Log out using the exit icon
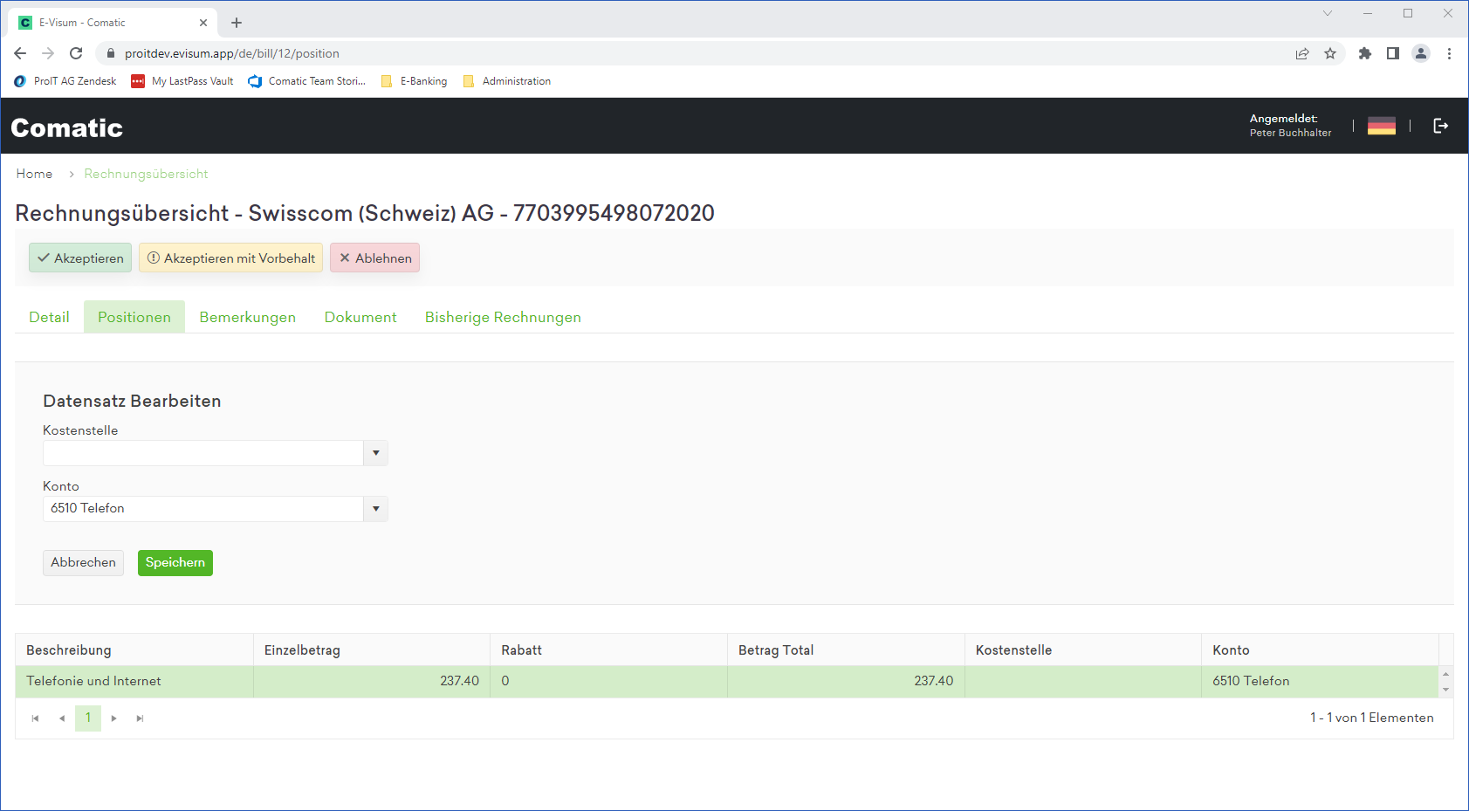Viewport: 1469px width, 811px height. coord(1441,126)
